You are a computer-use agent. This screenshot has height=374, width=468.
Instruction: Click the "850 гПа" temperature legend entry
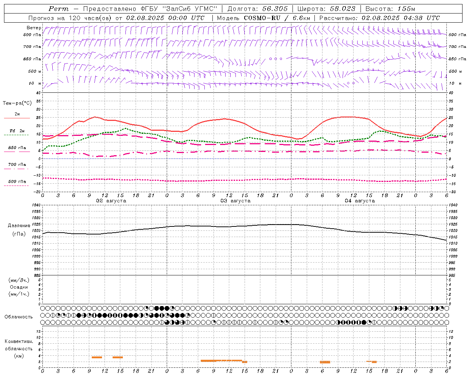point(17,148)
